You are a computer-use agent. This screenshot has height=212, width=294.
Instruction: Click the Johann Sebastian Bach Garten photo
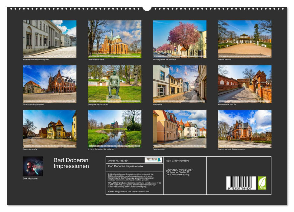pos(114,130)
